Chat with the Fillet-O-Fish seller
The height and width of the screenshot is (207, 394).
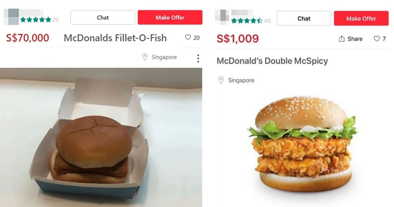103,17
